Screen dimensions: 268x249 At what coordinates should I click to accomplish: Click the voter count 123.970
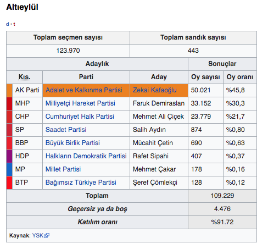pyautogui.click(x=68, y=51)
